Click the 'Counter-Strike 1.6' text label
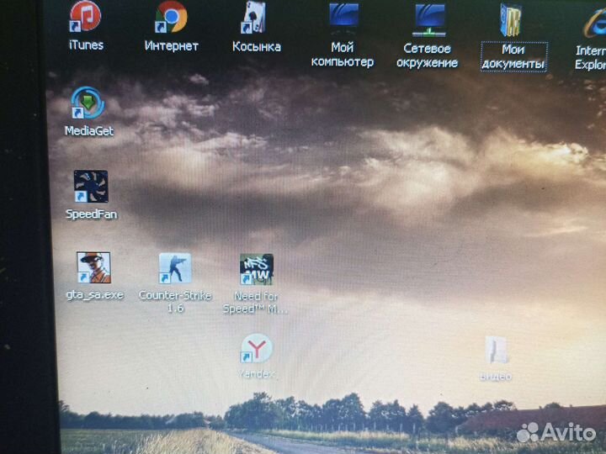 click(x=175, y=302)
